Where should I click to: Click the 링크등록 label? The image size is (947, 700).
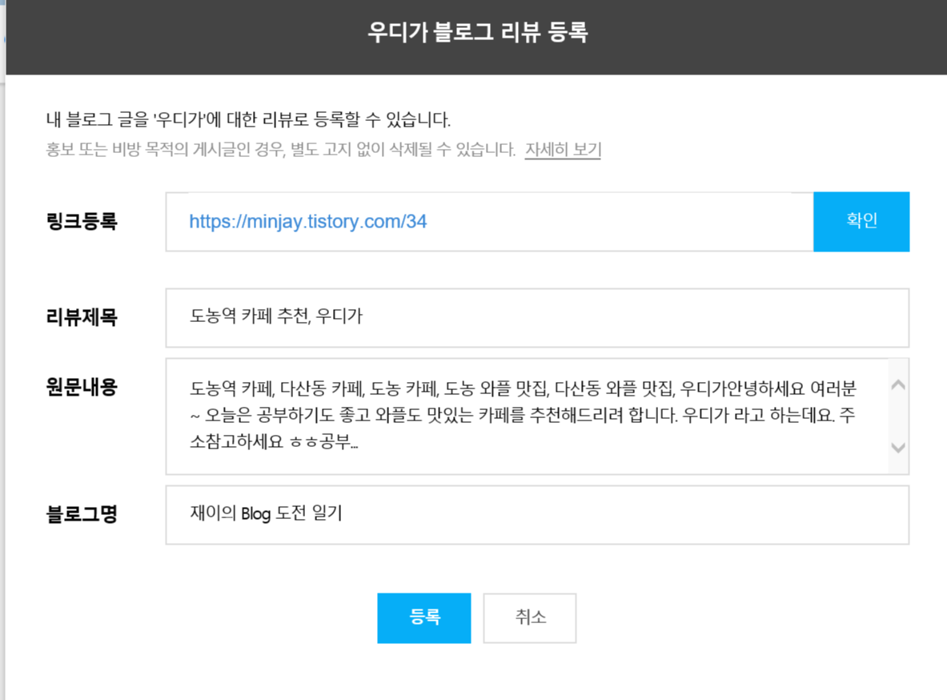coord(82,221)
